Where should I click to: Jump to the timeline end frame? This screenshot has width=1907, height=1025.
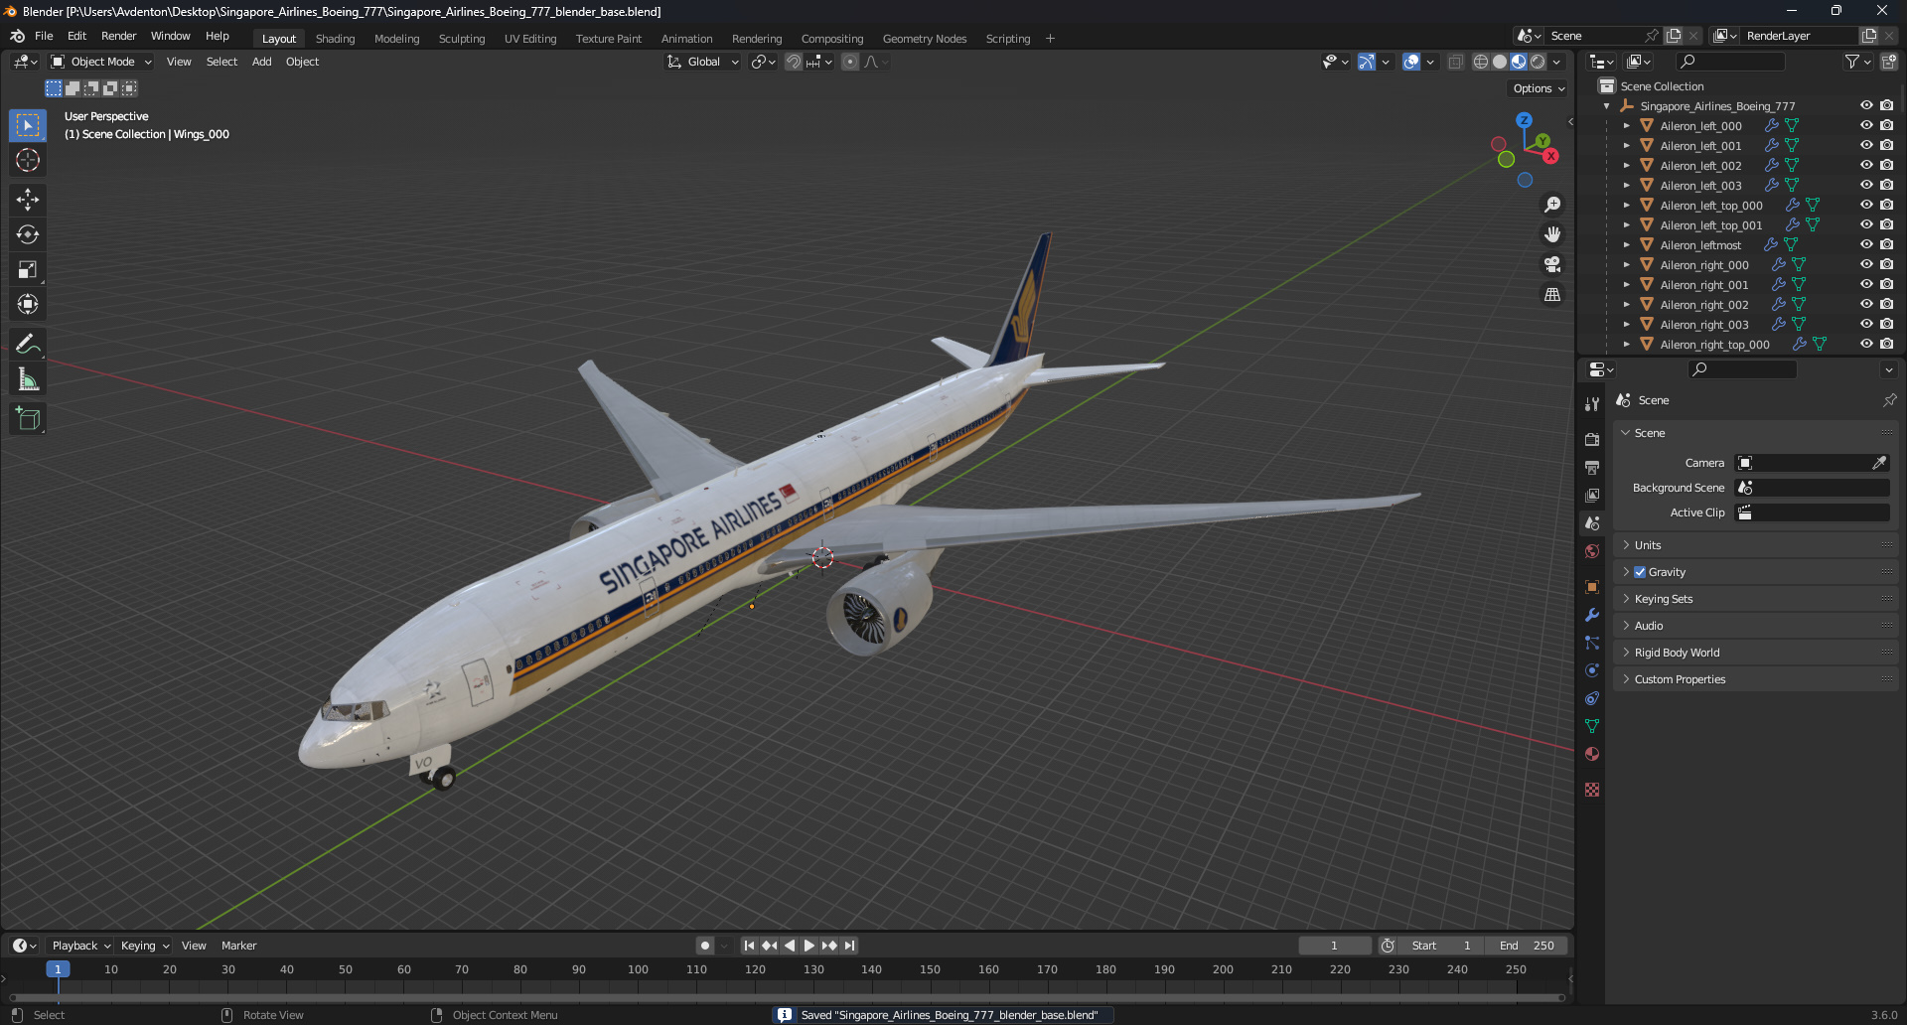(849, 946)
